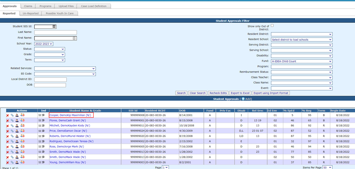Open student Rodriguez, DemoOcean Teresa link
This screenshot has width=355, height=169.
(x=71, y=141)
